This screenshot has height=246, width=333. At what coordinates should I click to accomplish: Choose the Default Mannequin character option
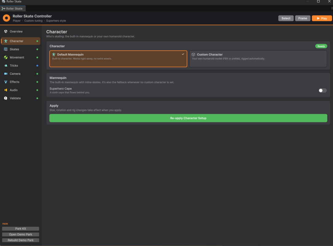118,59
